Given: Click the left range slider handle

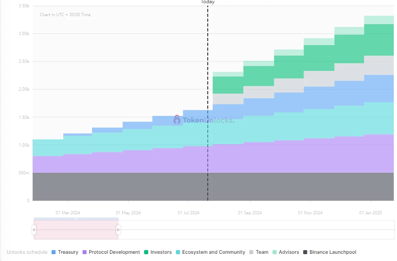Looking at the screenshot, I should coord(34,230).
